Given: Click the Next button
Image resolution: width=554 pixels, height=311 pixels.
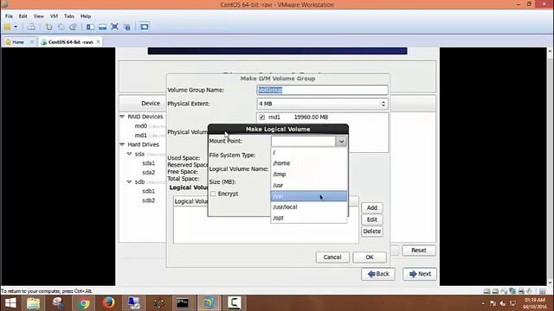Looking at the screenshot, I should tap(420, 274).
